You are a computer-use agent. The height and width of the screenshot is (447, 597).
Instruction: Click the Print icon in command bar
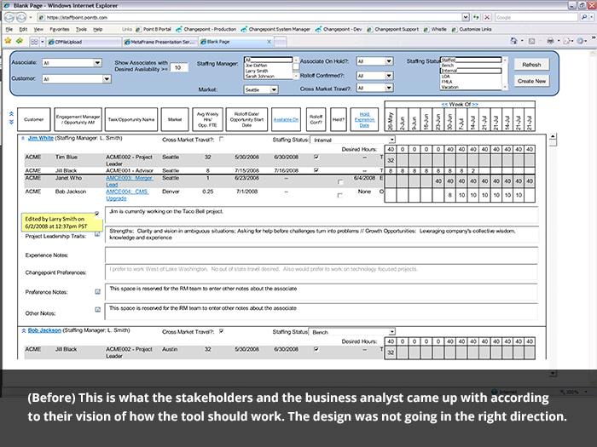click(550, 41)
